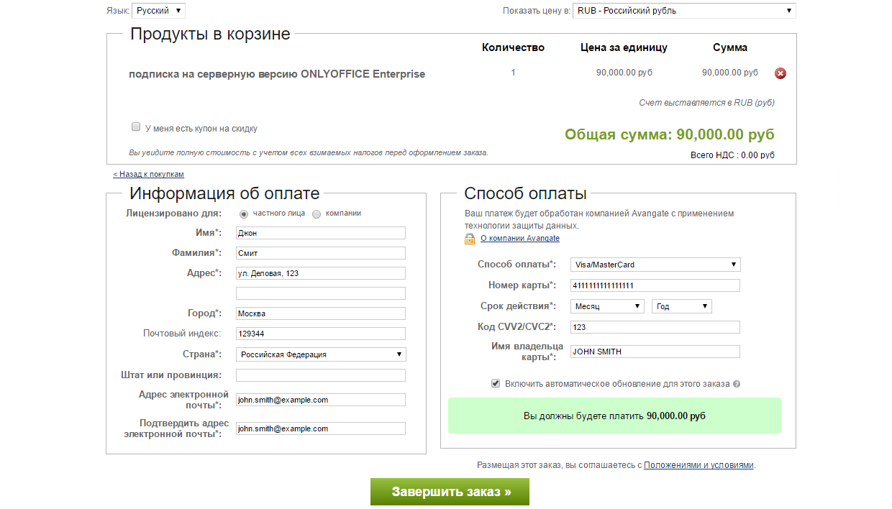This screenshot has width=892, height=509.
Task: Follow the 'Назад к покупкам' link
Action: pos(148,174)
